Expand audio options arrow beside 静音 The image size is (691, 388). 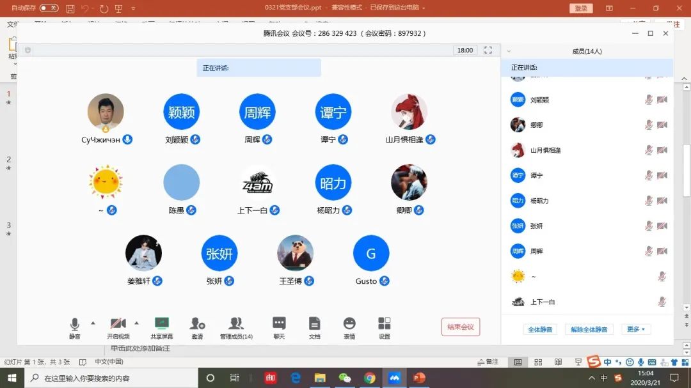click(x=93, y=323)
